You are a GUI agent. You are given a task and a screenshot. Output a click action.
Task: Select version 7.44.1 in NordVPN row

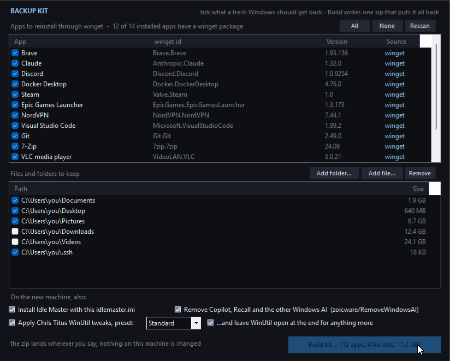click(x=333, y=115)
